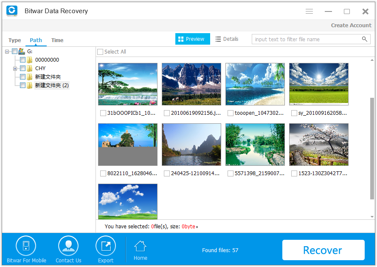The width and height of the screenshot is (377, 267).
Task: Select the Export icon
Action: pyautogui.click(x=105, y=246)
